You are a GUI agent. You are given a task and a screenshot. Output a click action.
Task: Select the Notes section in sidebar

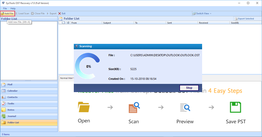[x=29, y=110]
